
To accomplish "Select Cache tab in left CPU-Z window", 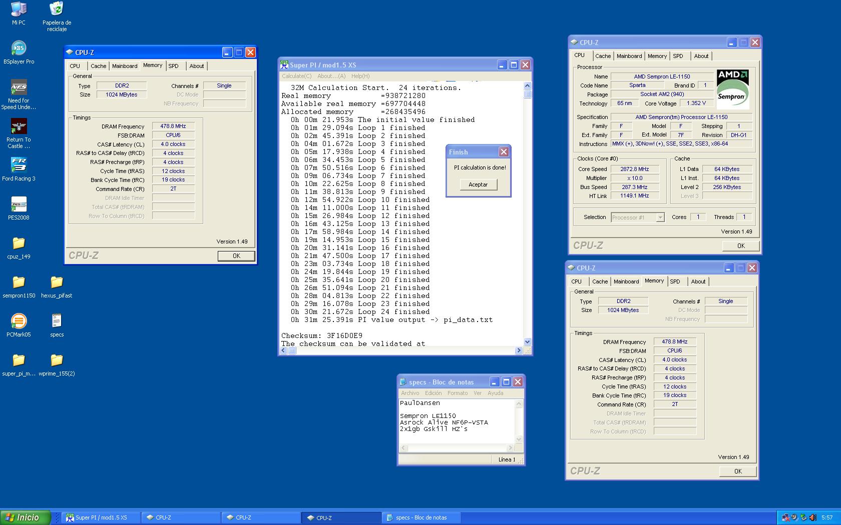I will click(98, 66).
